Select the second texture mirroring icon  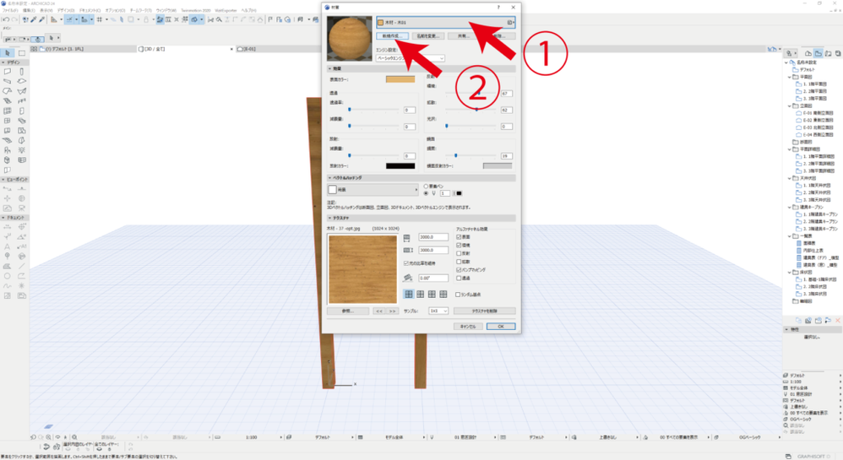tap(421, 294)
